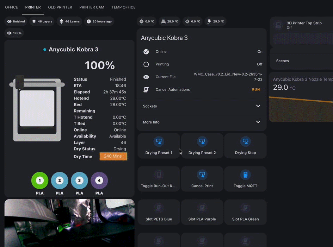Select green filament slot 1
The height and width of the screenshot is (247, 333).
(40, 180)
